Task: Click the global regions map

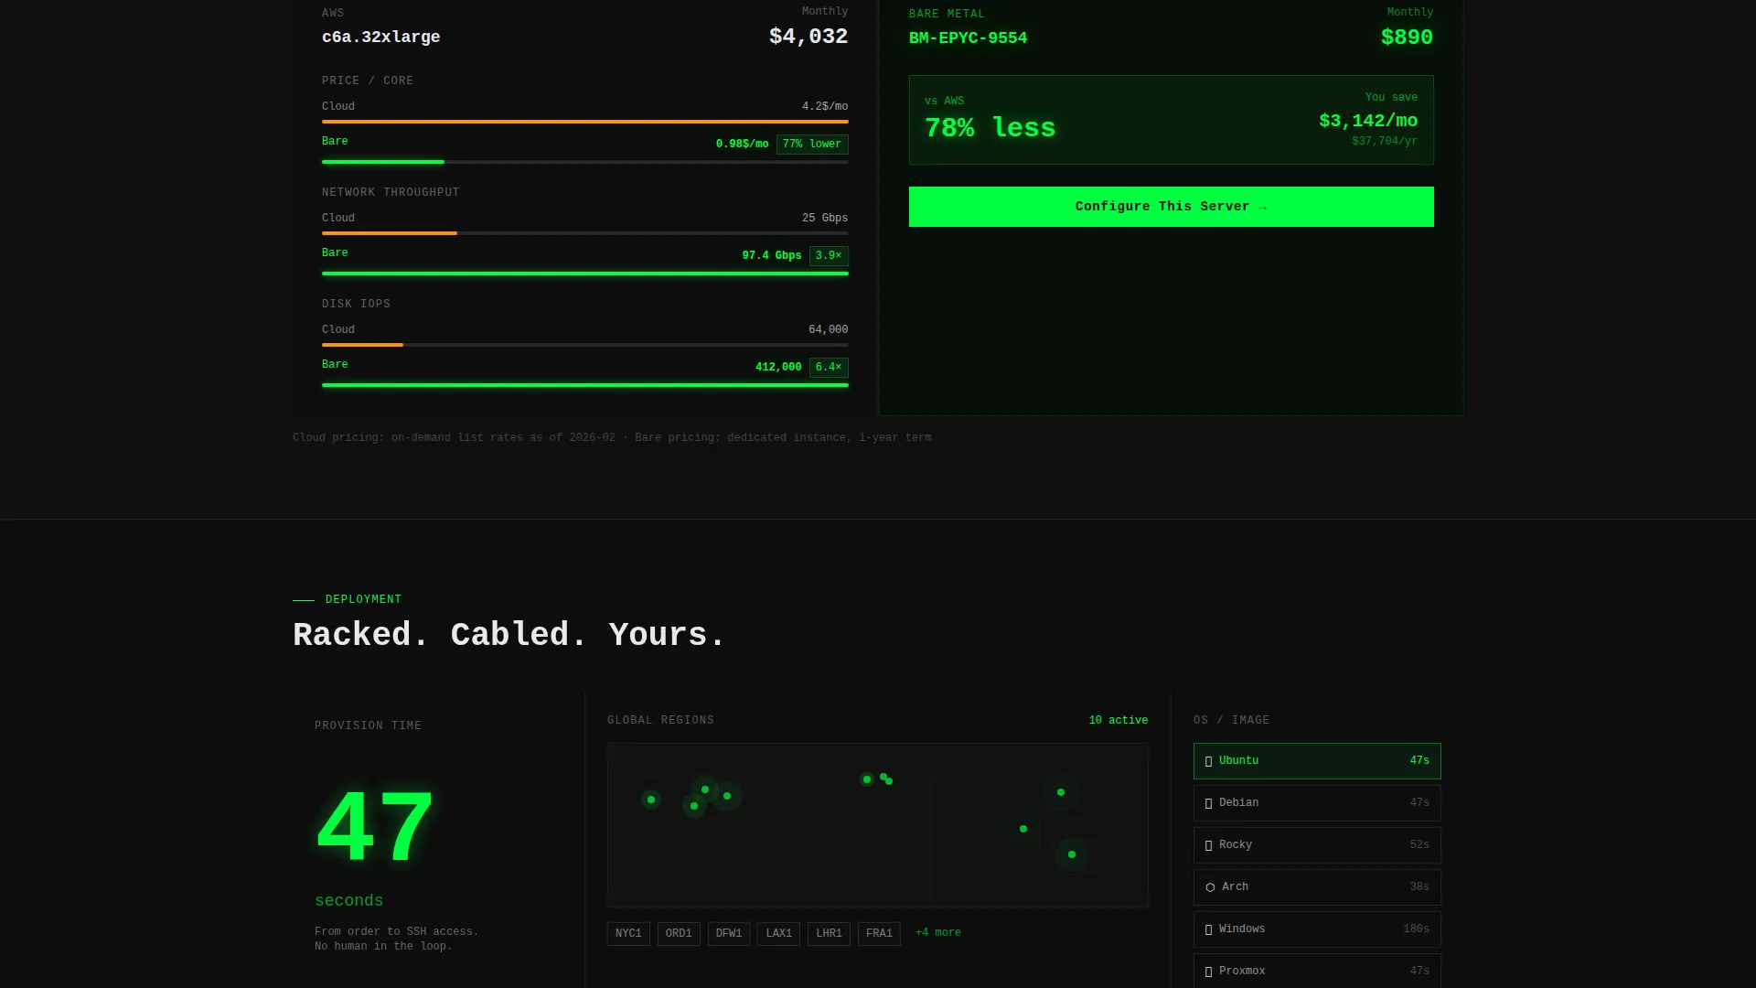Action: click(878, 825)
